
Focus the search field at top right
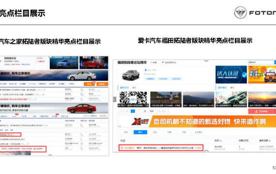click(x=261, y=62)
